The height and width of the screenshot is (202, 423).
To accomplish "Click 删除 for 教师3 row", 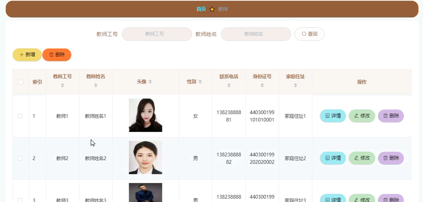I will point(391,198).
